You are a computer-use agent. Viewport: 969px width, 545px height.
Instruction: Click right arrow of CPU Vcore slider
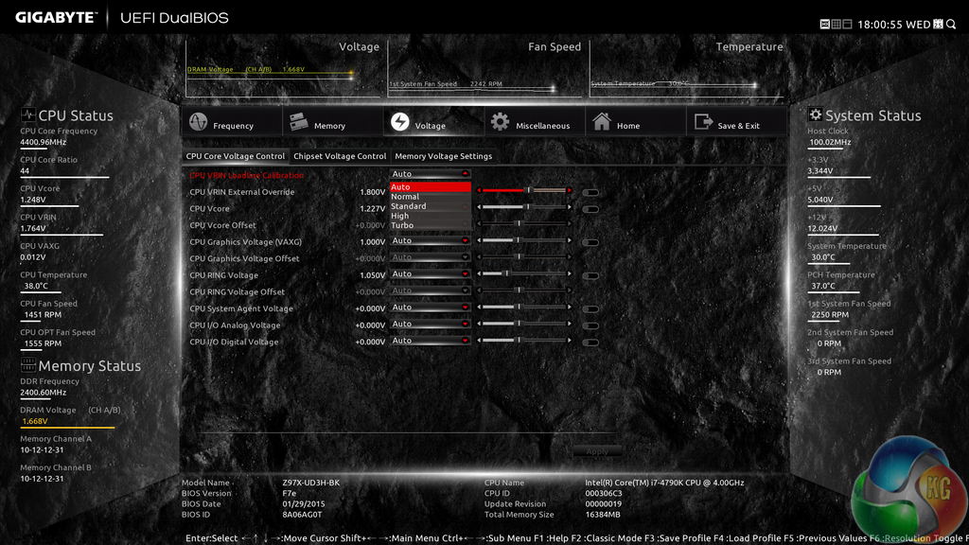coord(569,207)
